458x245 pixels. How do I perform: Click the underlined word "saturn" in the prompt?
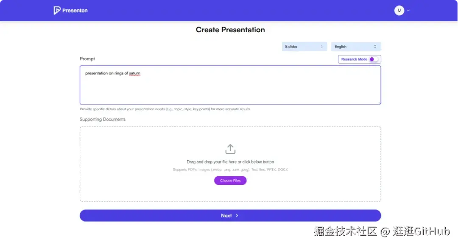click(134, 73)
